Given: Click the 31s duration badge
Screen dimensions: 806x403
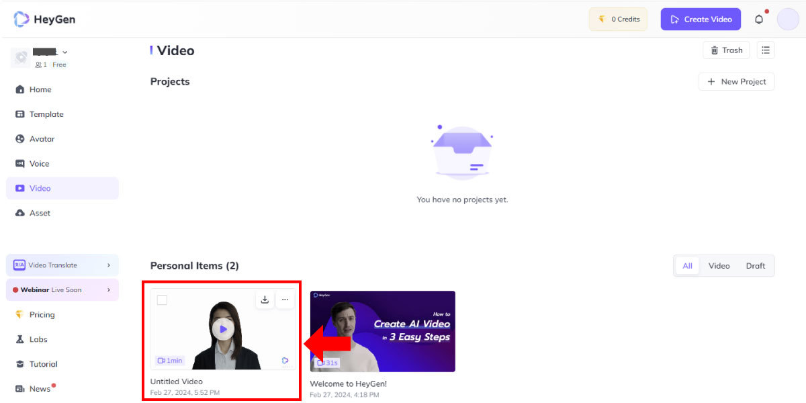Looking at the screenshot, I should pyautogui.click(x=327, y=363).
